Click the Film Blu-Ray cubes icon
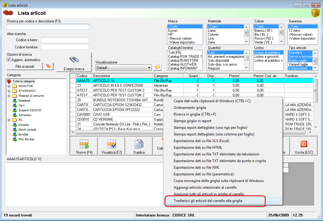 pyautogui.click(x=15, y=139)
